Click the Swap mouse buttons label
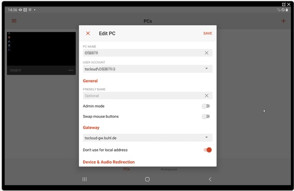This screenshot has width=294, height=191. 100,117
